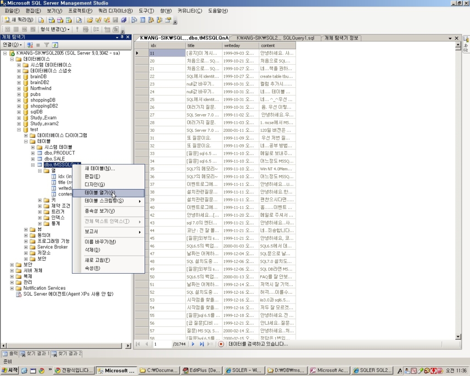Open the Change Type (형식 변경) dropdown

[55, 29]
